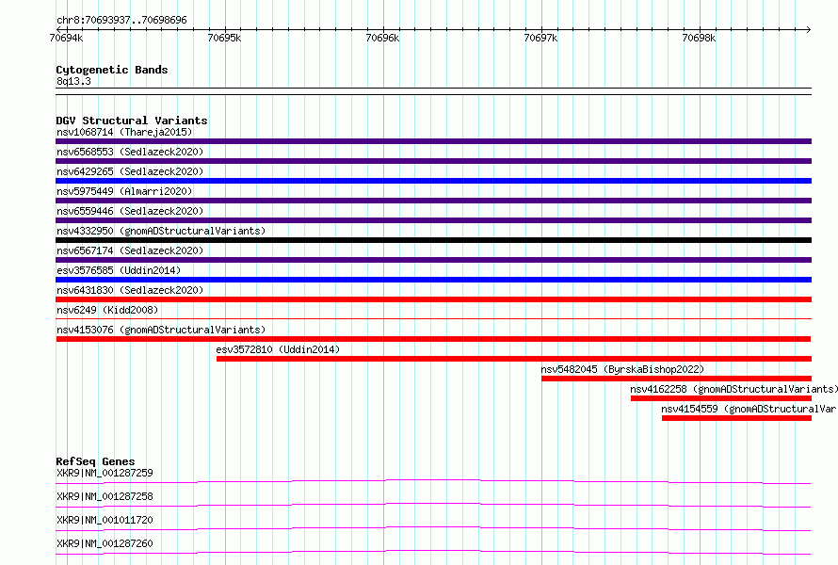Select the magenta line for NM_001287259

[x=433, y=481]
